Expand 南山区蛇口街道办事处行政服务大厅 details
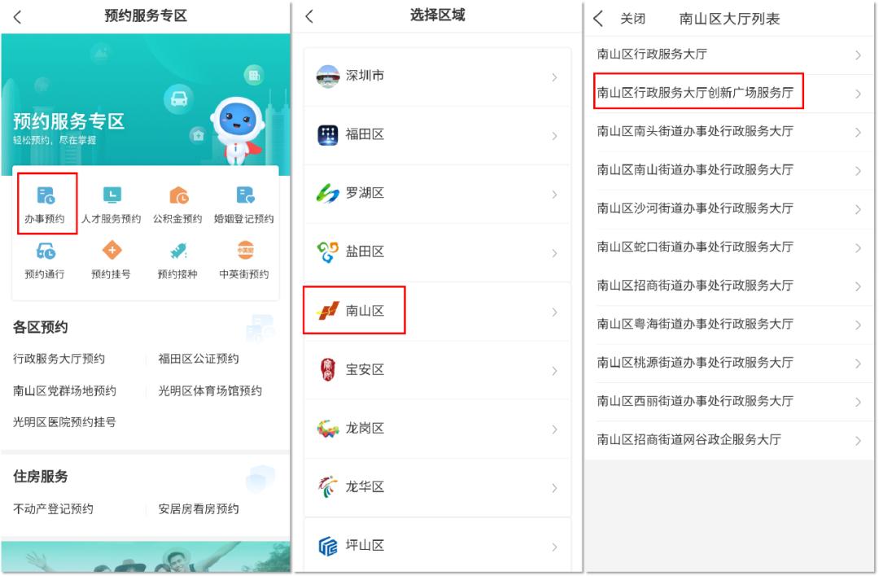 tap(730, 247)
